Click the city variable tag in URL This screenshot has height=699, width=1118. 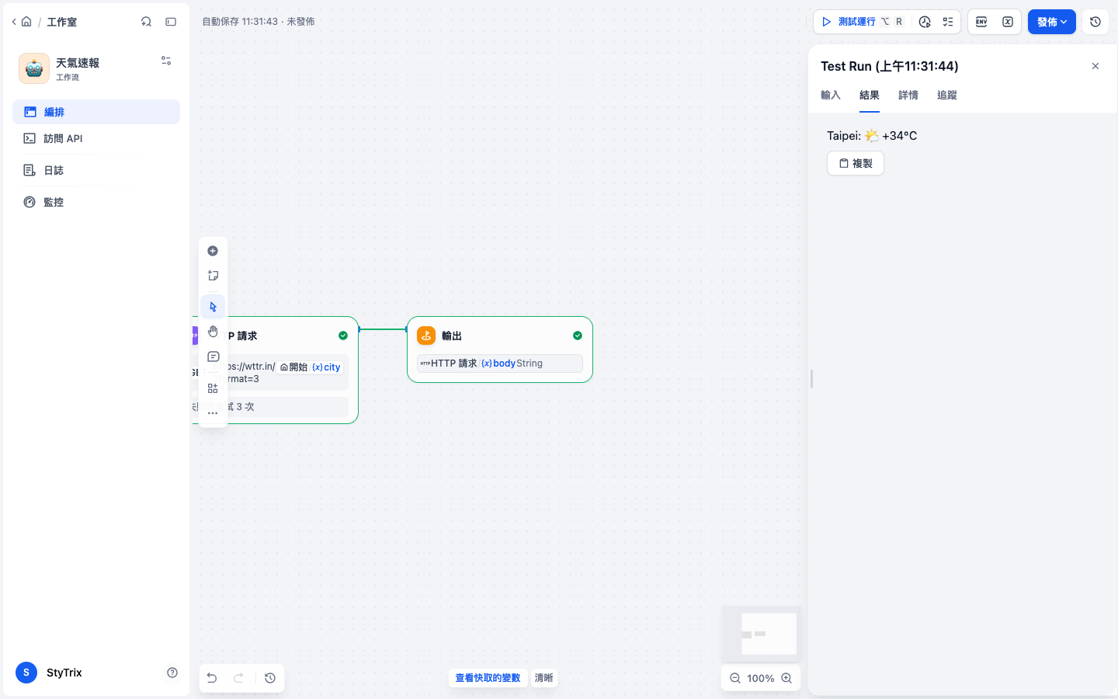tap(326, 367)
